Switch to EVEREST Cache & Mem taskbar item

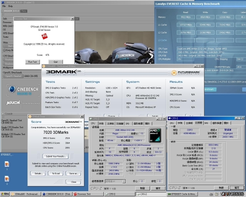click(182, 194)
